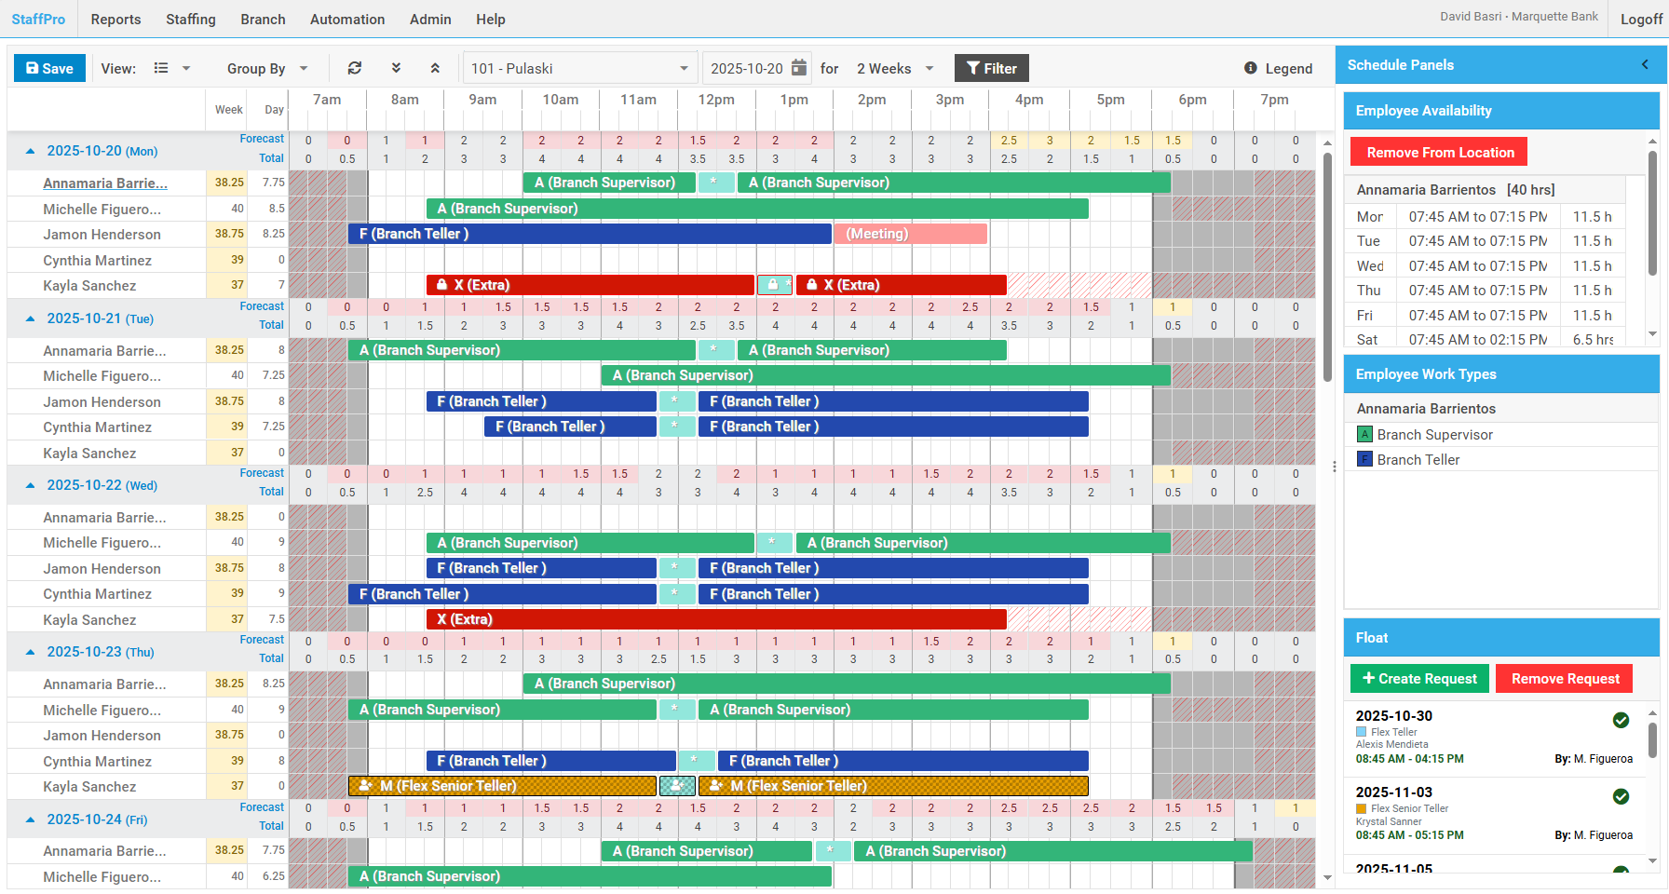Screen dimensions: 1669x894
Task: Select the green Branch Supervisor color swatch
Action: click(x=1364, y=435)
